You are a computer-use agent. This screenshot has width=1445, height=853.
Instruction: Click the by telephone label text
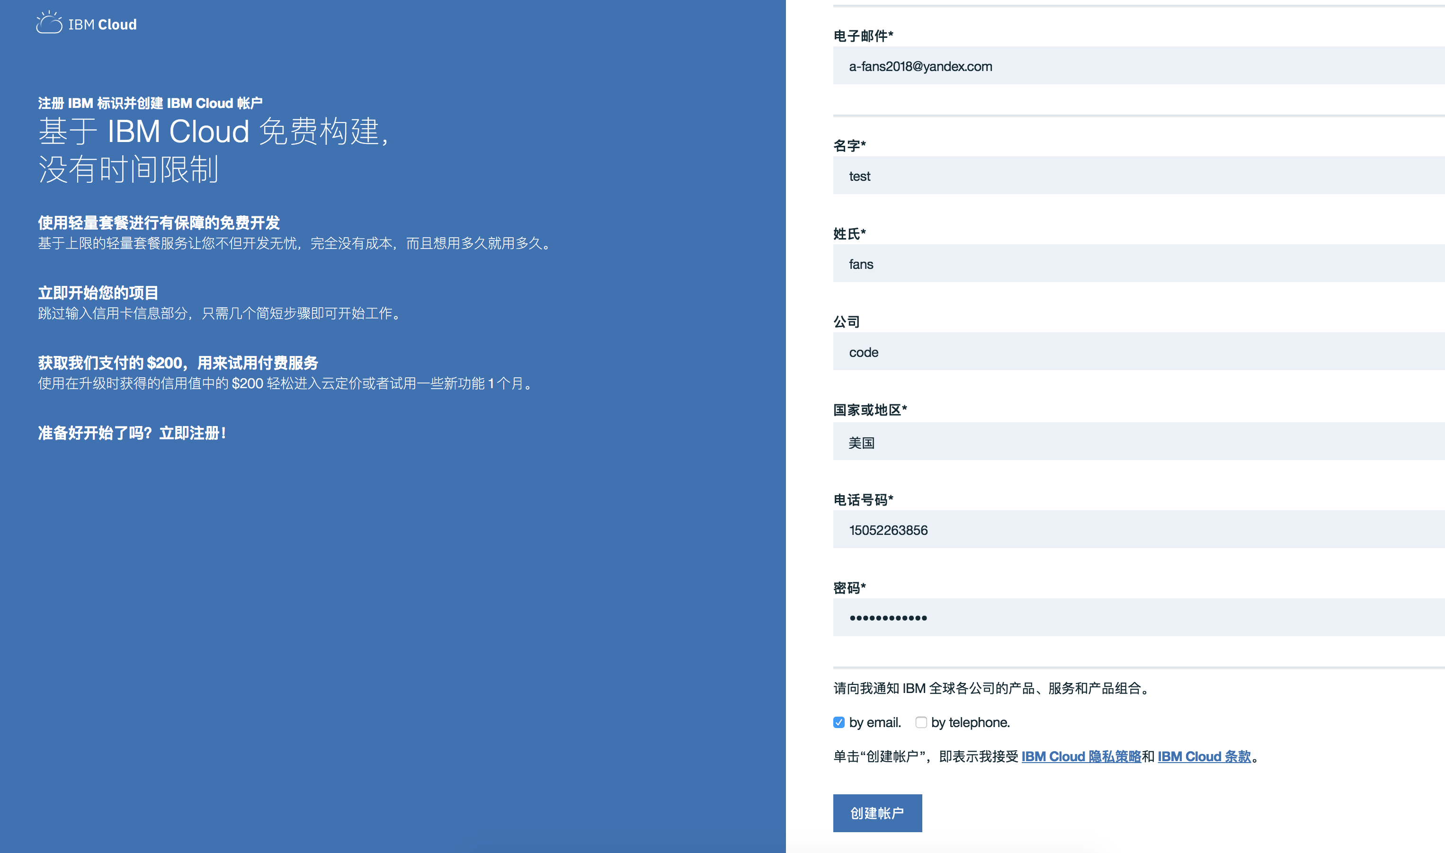[970, 722]
